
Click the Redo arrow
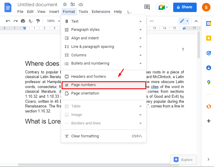[x=16, y=21]
